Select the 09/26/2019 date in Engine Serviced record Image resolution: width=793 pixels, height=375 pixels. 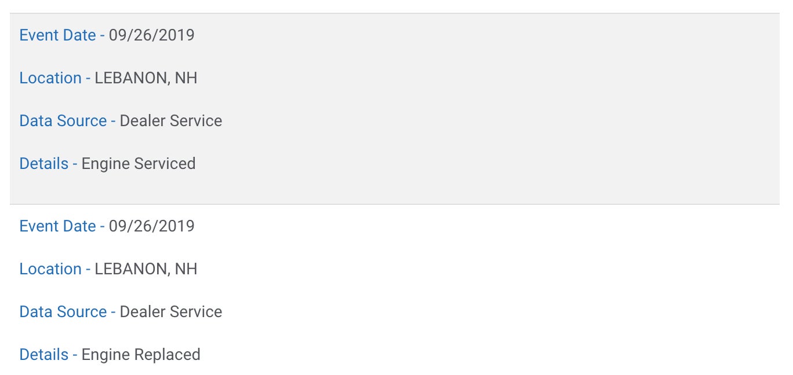[151, 35]
